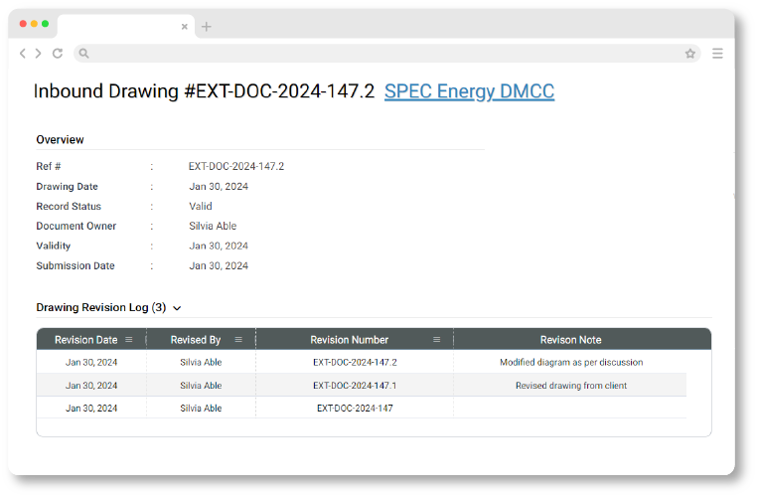Click the browser back arrow

coord(23,54)
